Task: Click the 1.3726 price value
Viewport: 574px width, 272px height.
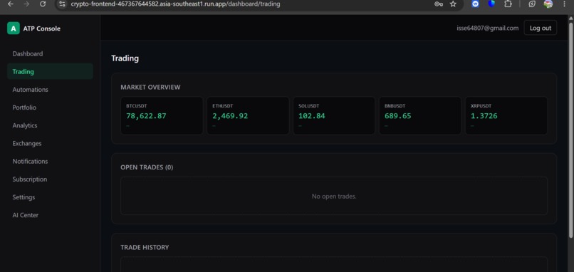Action: pos(484,116)
